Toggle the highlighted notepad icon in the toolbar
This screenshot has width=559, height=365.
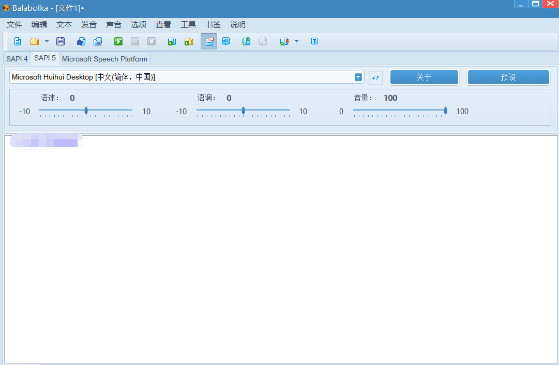(209, 41)
